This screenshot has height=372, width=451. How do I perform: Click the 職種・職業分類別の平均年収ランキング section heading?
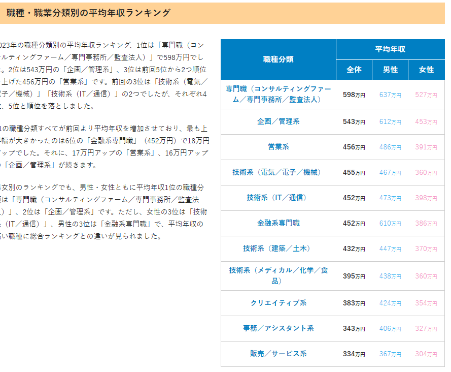[89, 13]
